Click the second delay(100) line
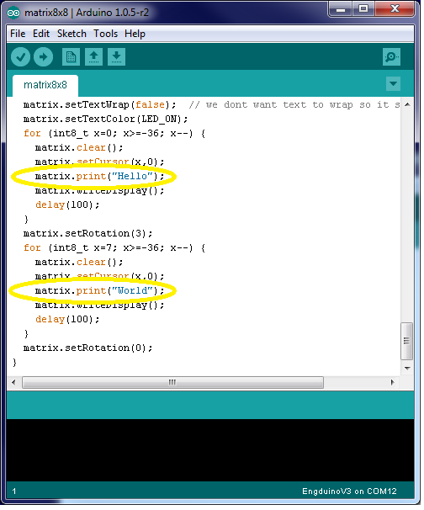Viewport: 424px width, 510px height. (x=67, y=320)
